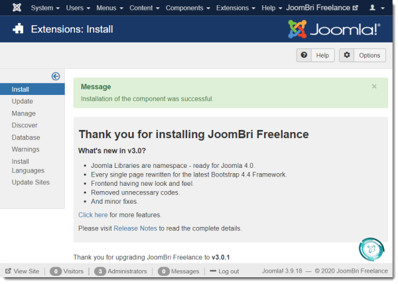The image size is (398, 284).
Task: Click the '© 2020 JoomBri Freelance' footer text
Action: pyautogui.click(x=352, y=271)
